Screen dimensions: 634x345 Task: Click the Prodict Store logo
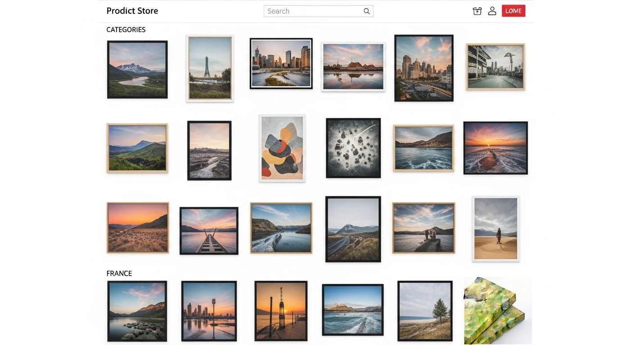132,10
